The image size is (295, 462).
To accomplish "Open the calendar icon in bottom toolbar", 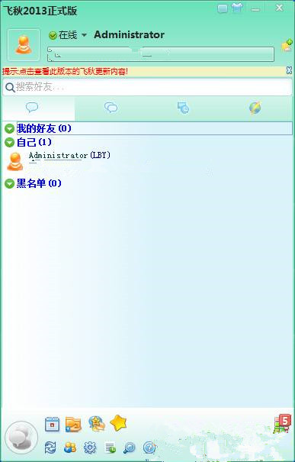I will coord(52,425).
